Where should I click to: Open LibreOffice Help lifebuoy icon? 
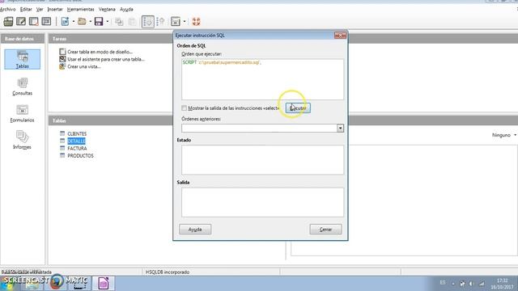[x=196, y=22]
